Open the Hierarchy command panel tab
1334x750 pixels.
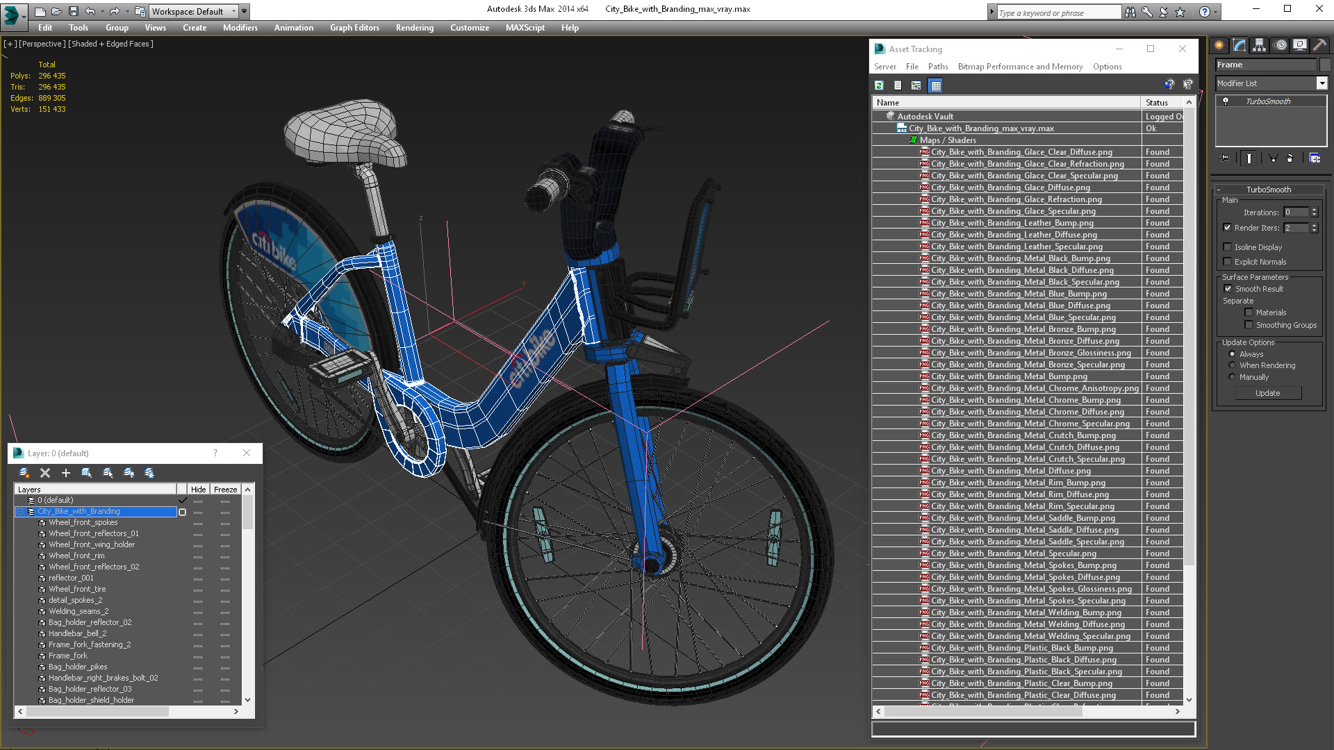point(1260,45)
